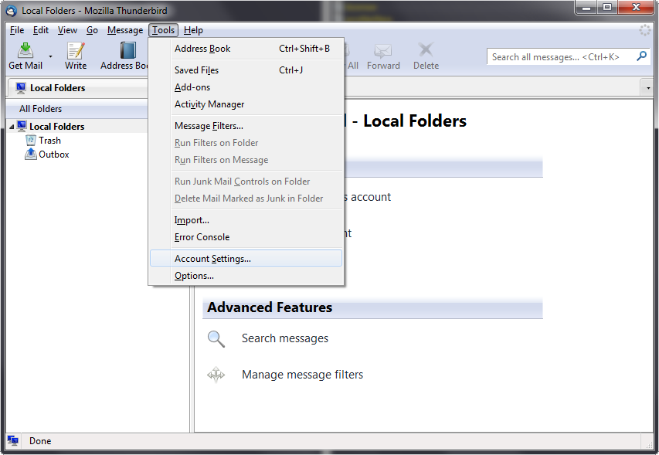
Task: Click the Manage message filters link
Action: (x=302, y=375)
